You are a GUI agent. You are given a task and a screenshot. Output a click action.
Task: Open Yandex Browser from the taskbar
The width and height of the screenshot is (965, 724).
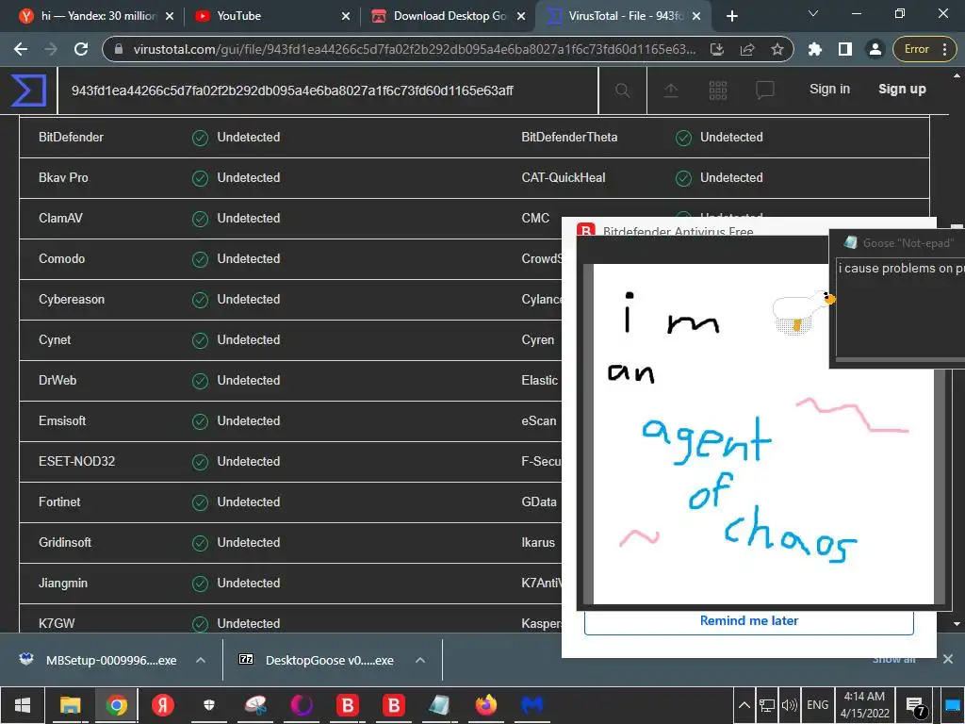click(162, 705)
